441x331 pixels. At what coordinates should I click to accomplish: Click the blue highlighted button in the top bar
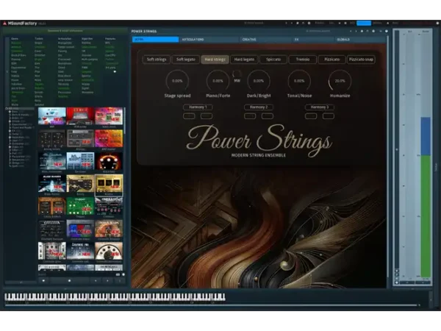(x=364, y=23)
